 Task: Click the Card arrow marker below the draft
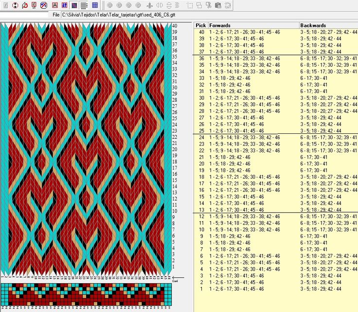[x=178, y=278]
